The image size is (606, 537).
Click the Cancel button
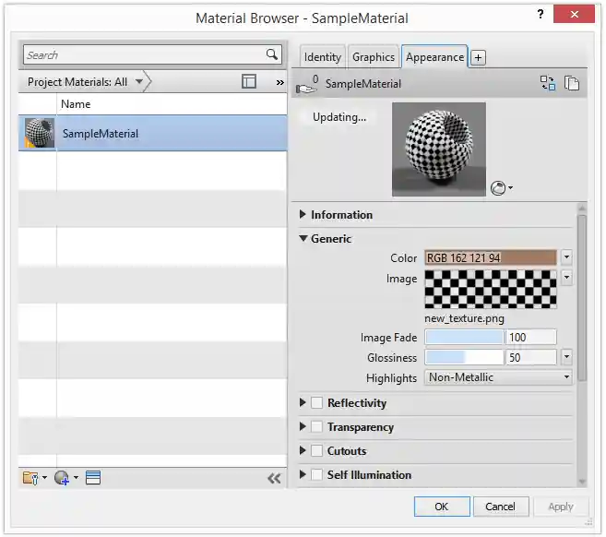500,507
